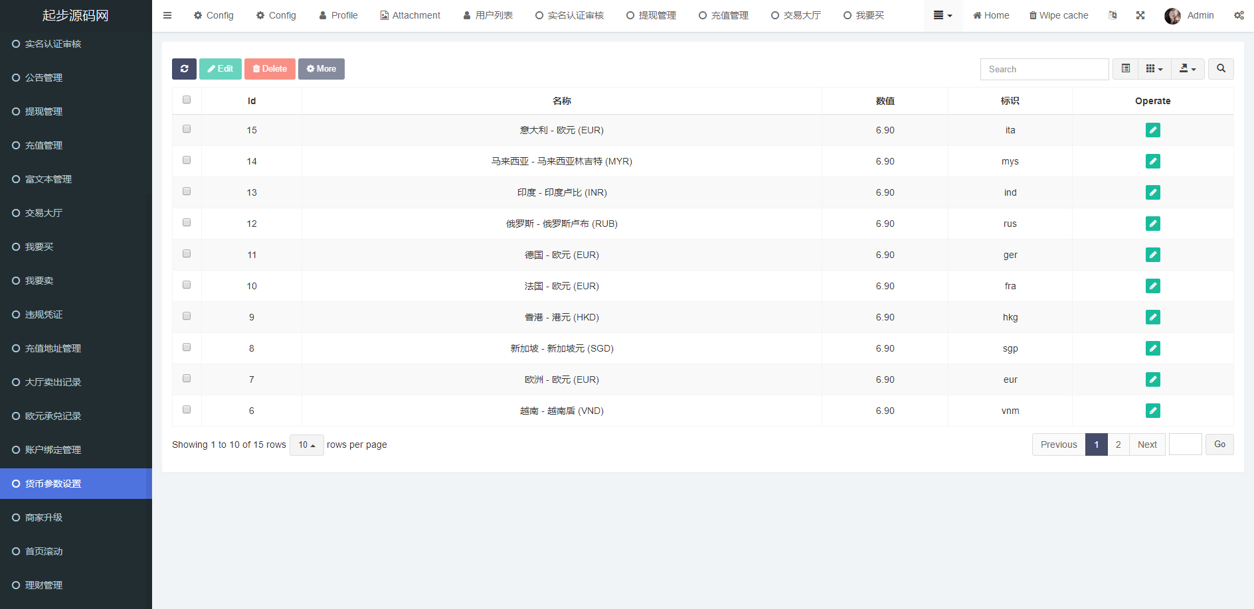Tick the select-all checkbox in table header
Screen dimensions: 1254x609
click(187, 100)
